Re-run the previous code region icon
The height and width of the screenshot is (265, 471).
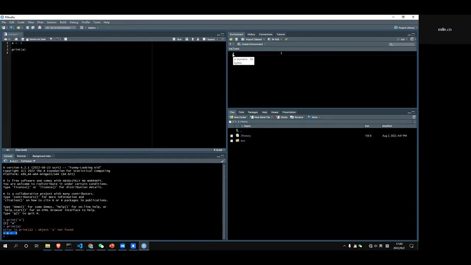point(187,39)
